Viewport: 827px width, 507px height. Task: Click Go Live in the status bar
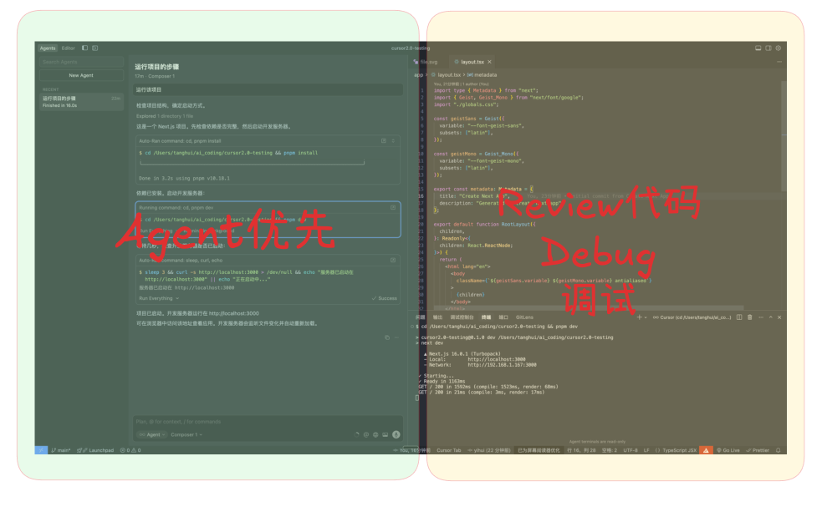tap(728, 450)
